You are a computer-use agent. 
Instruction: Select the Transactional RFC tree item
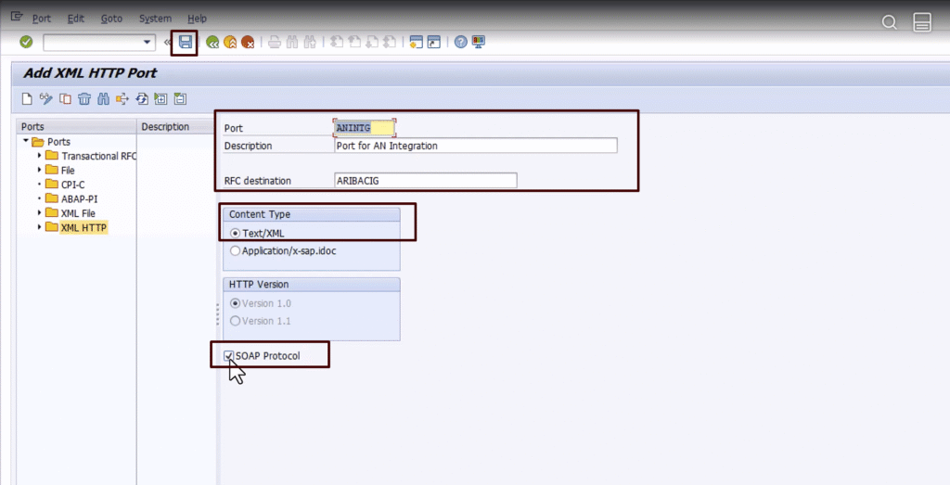coord(98,156)
